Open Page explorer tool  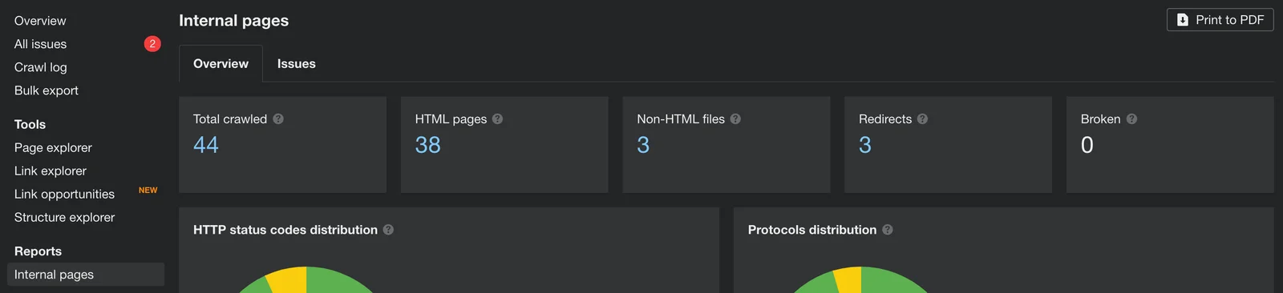click(x=53, y=147)
